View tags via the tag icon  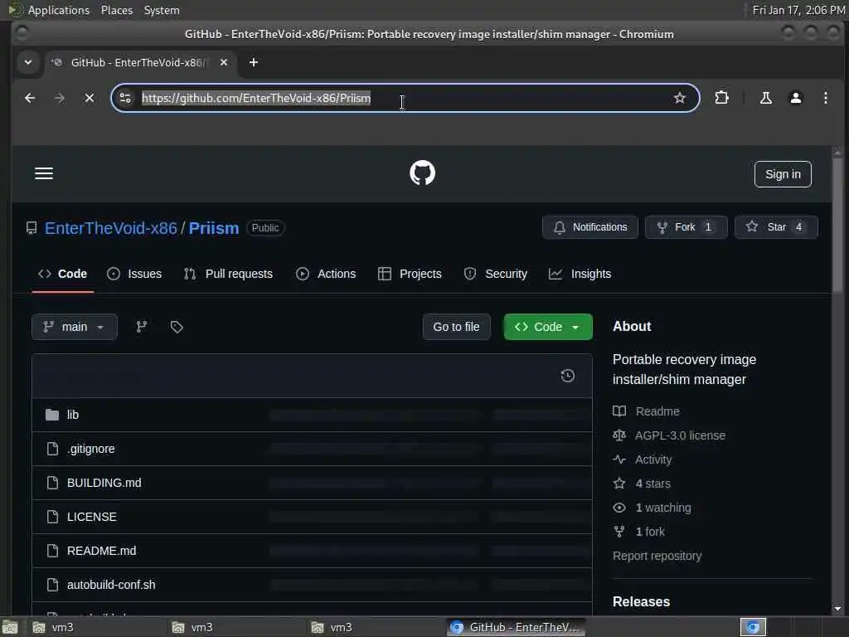pos(177,327)
